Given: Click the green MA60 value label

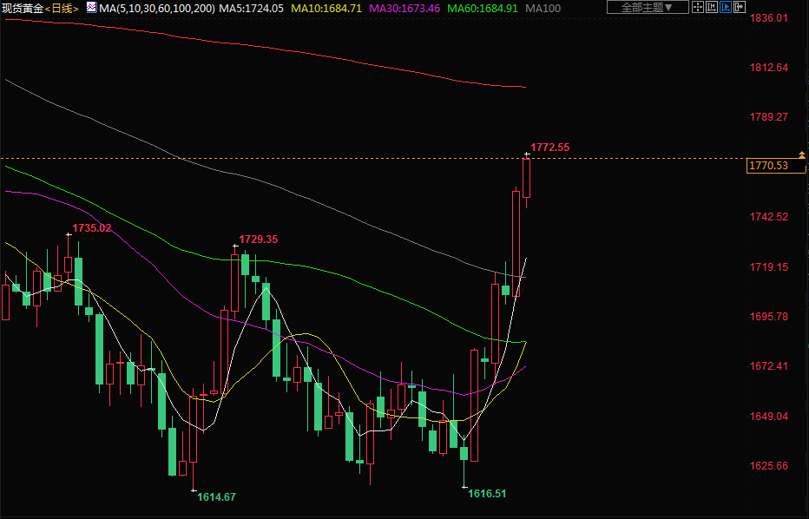Looking at the screenshot, I should (x=483, y=8).
